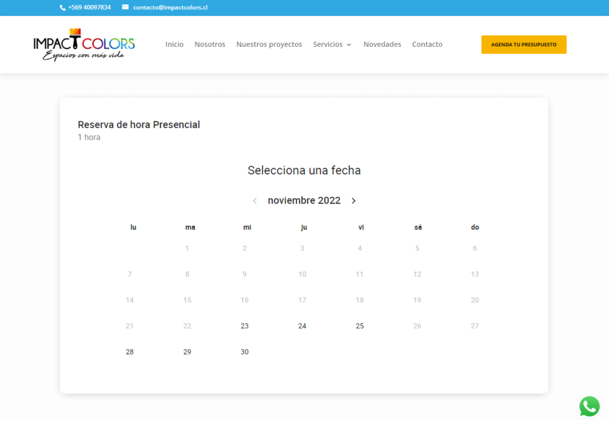Image resolution: width=609 pixels, height=424 pixels.
Task: Go to previous month arrow
Action: pos(255,201)
